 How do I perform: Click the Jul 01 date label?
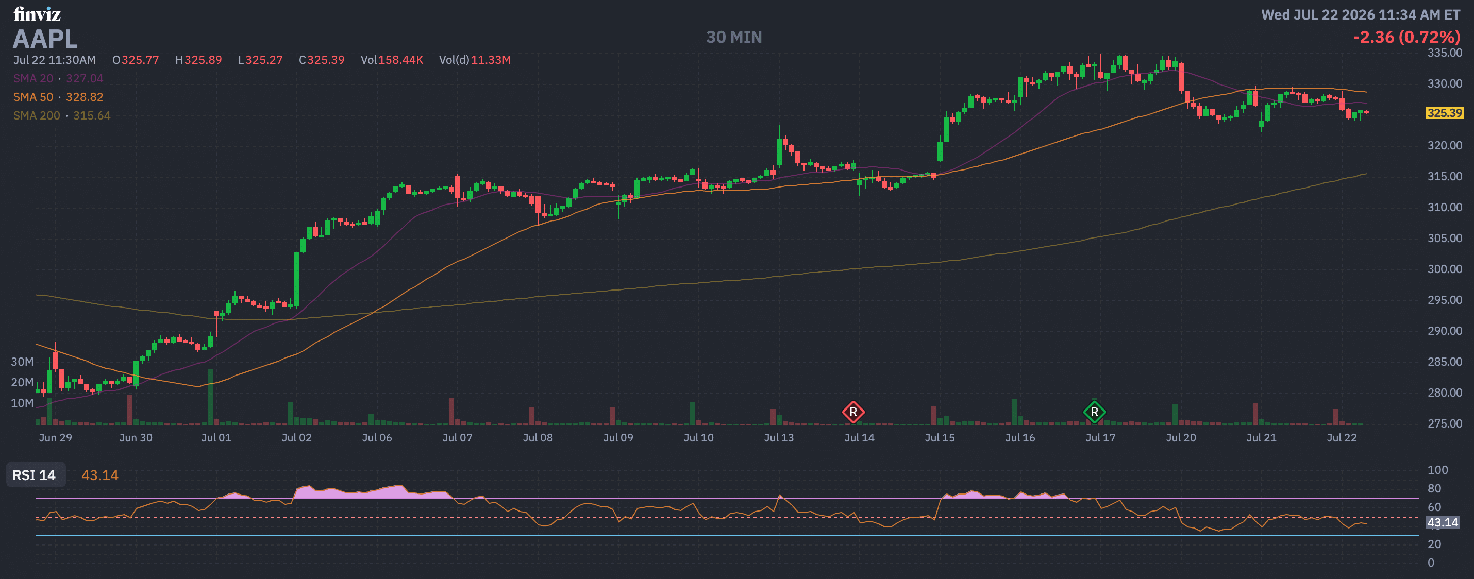(216, 438)
